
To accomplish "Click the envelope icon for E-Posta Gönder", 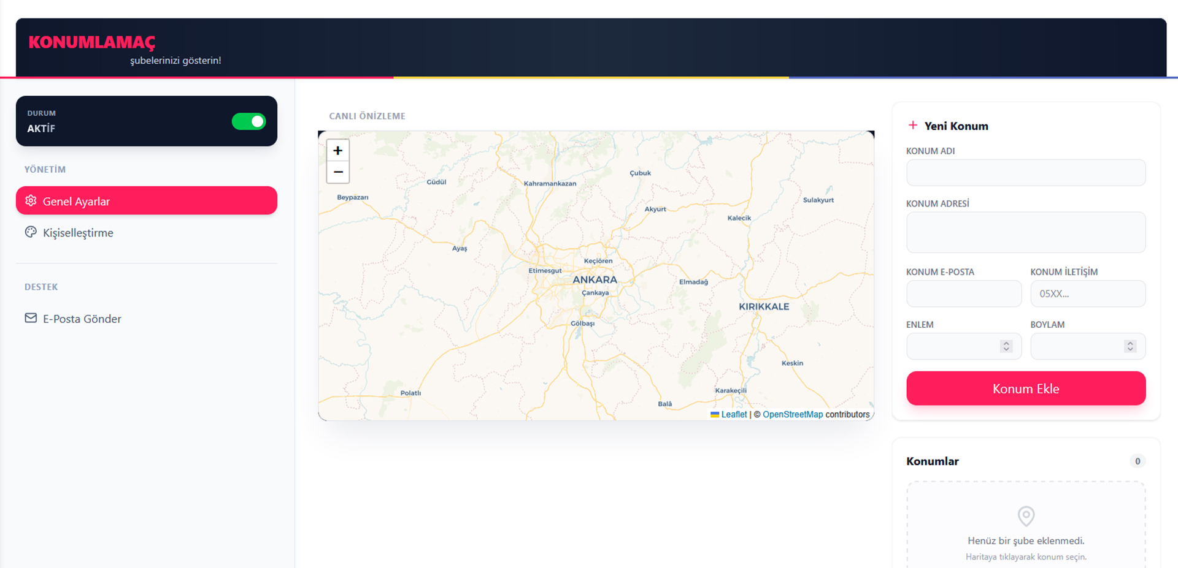I will 31,318.
